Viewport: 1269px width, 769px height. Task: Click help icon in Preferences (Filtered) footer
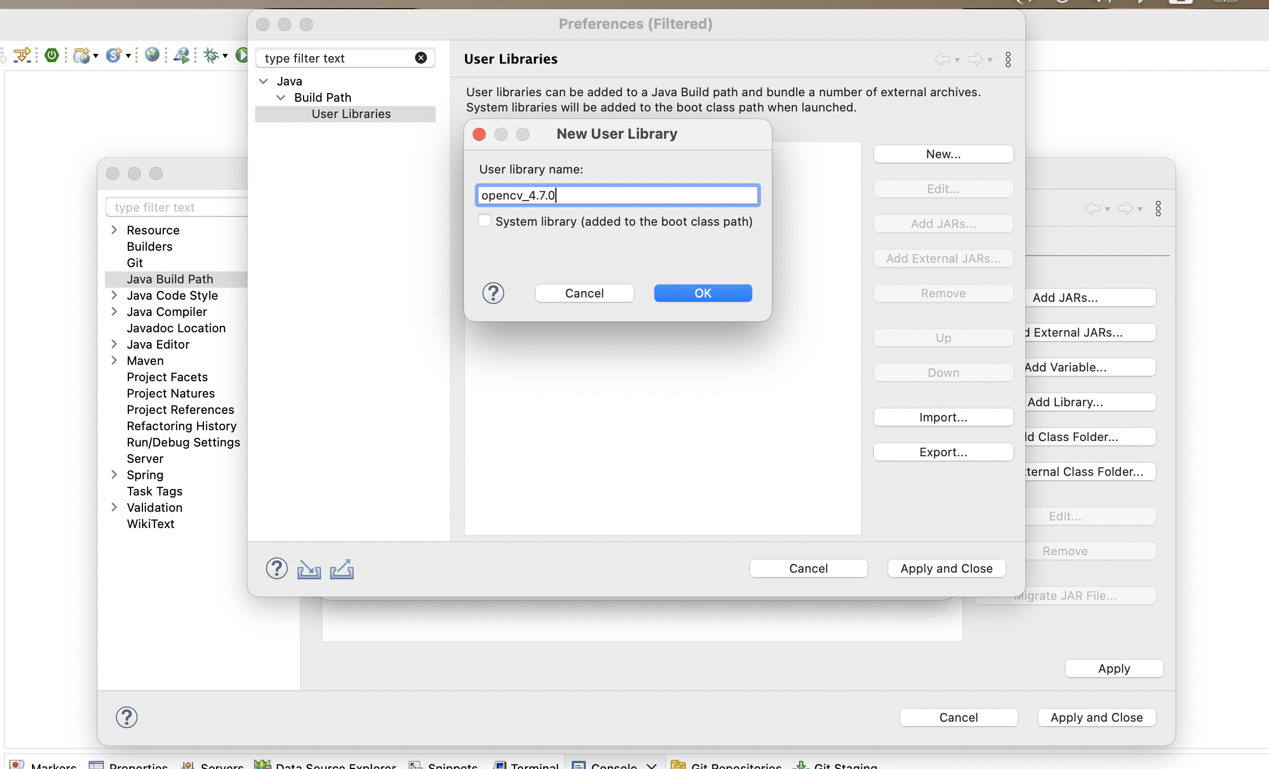tap(277, 568)
